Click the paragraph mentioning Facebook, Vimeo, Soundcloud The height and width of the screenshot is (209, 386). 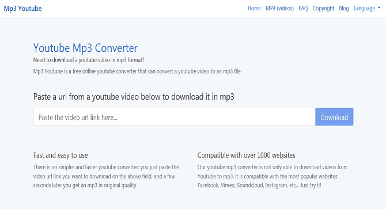(273, 176)
